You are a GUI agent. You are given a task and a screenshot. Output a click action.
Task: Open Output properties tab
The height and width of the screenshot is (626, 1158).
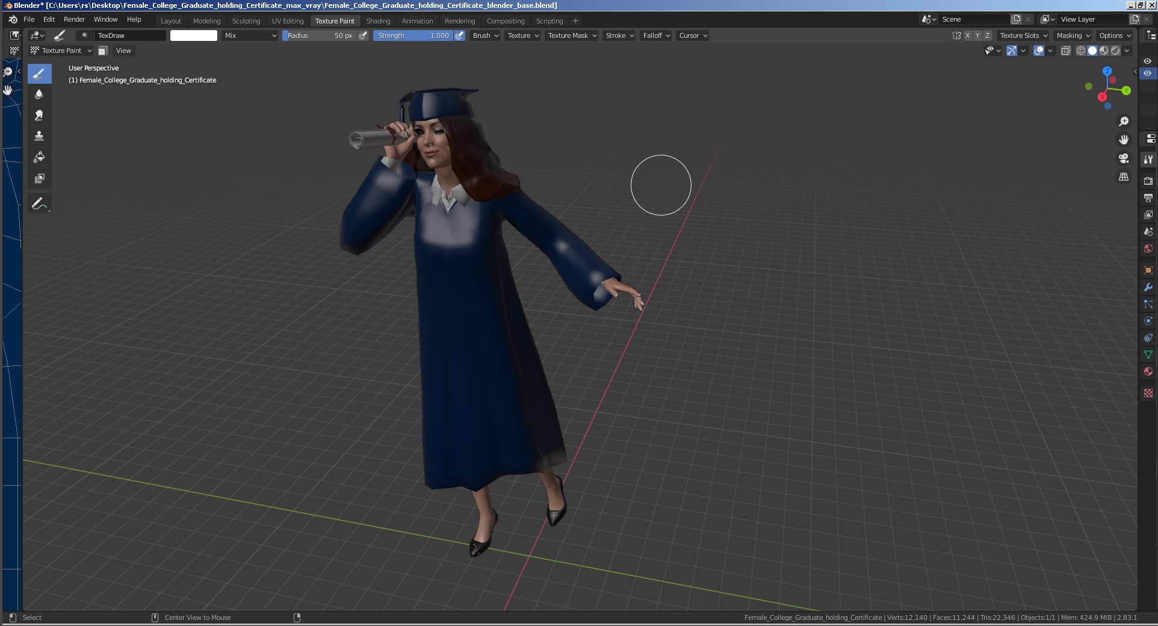click(1148, 197)
